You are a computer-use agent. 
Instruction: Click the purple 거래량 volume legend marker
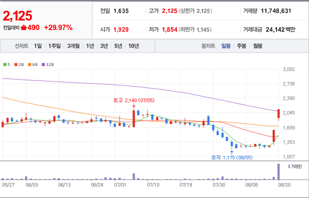(289, 167)
